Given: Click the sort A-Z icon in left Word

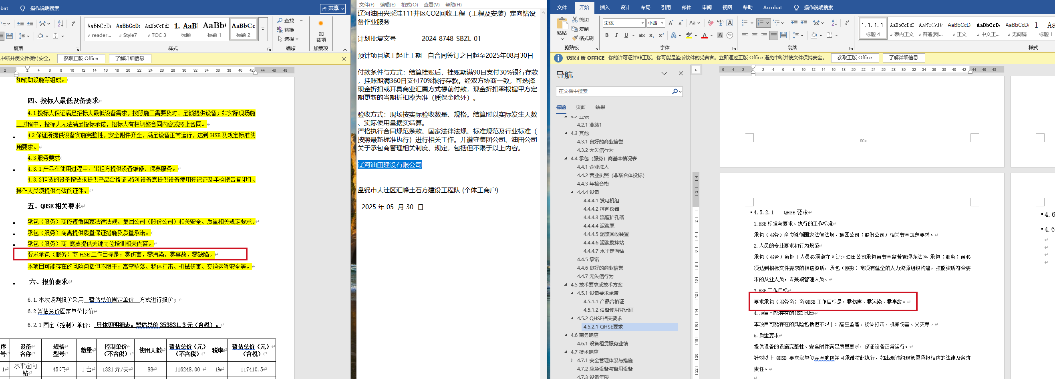Looking at the screenshot, I should coord(60,24).
